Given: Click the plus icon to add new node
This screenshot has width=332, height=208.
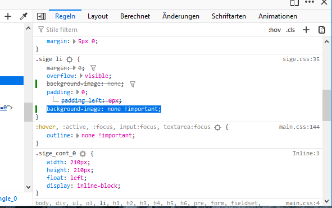Looking at the screenshot, I should (x=8, y=16).
